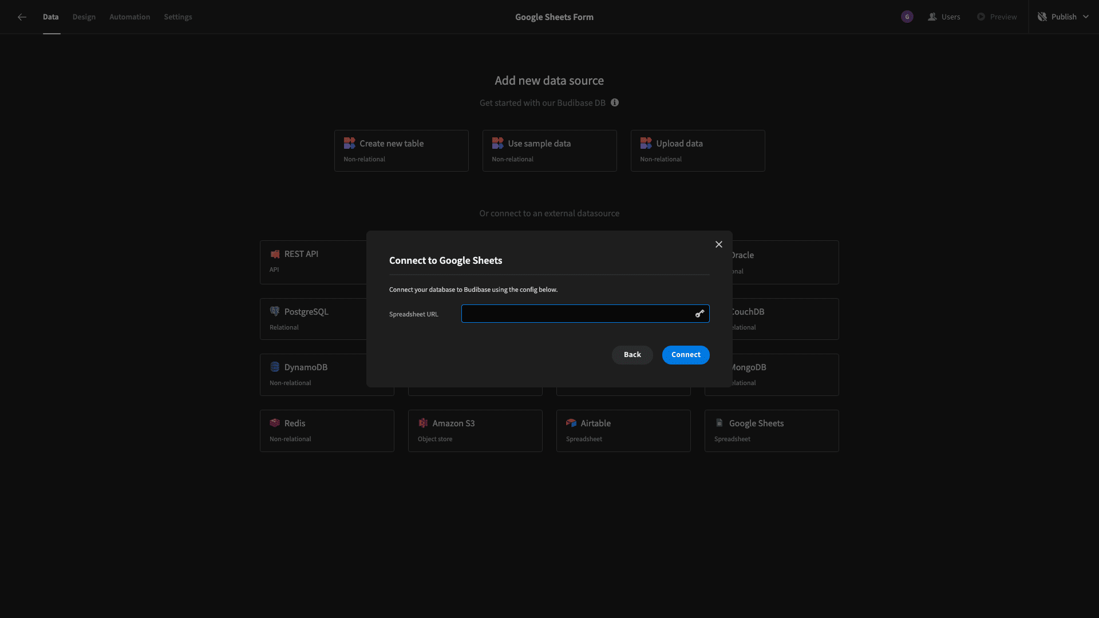1099x618 pixels.
Task: Select the Create new table card
Action: click(x=401, y=150)
